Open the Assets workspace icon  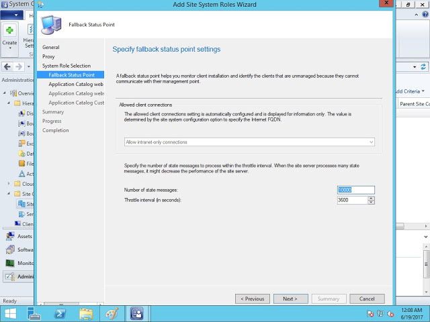click(10, 236)
